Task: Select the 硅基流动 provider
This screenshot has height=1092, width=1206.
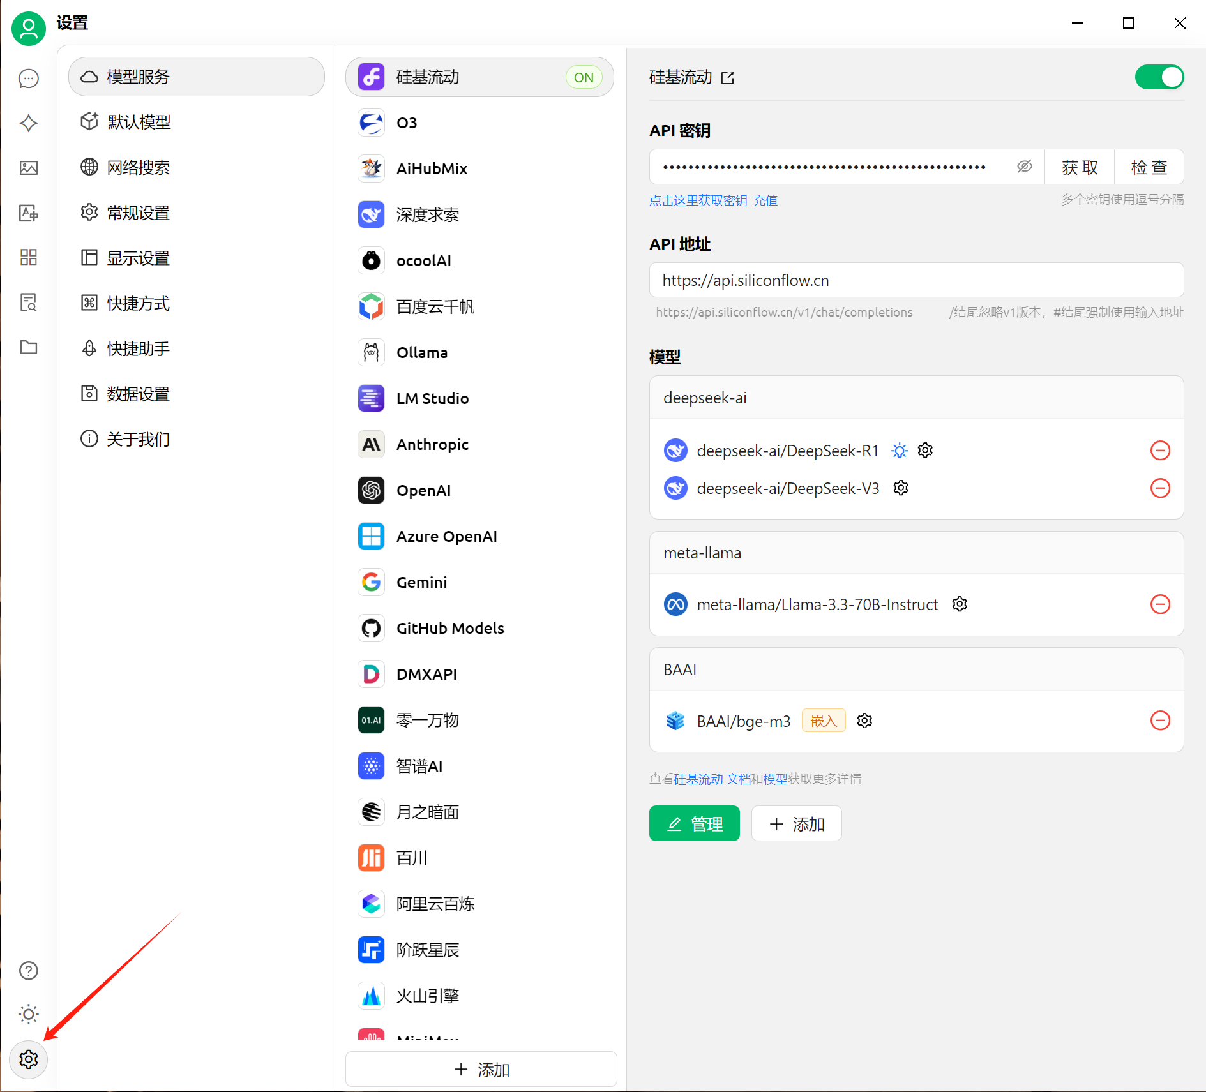Action: pos(480,77)
